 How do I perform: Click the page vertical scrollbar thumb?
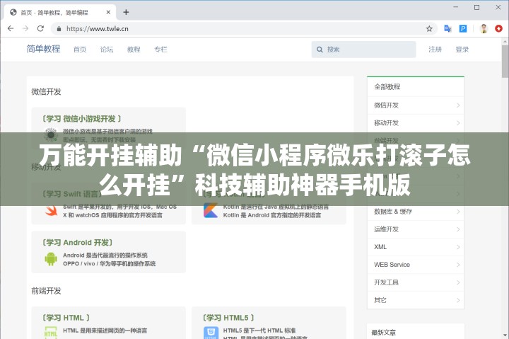point(505,61)
